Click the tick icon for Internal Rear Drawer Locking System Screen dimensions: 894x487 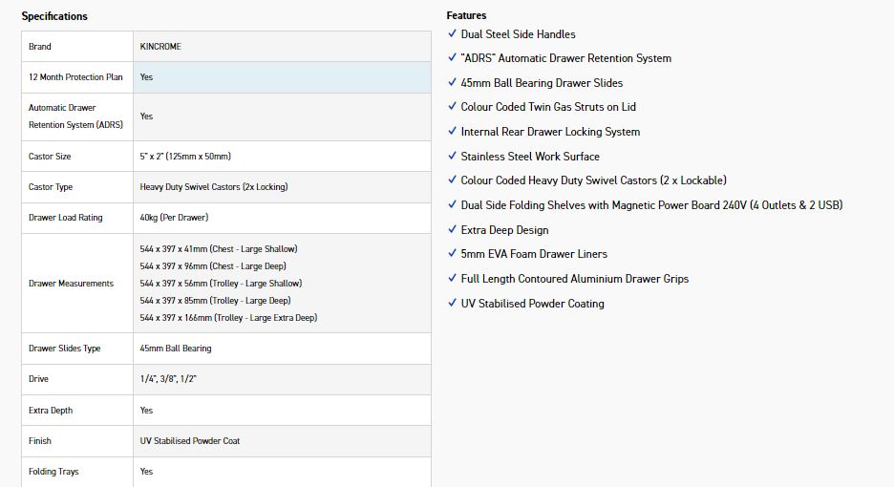click(x=452, y=132)
